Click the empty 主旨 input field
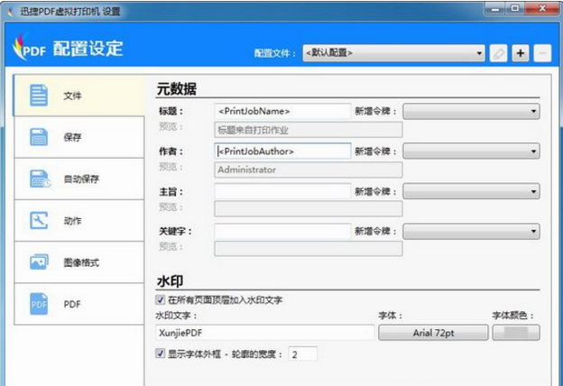 (282, 191)
